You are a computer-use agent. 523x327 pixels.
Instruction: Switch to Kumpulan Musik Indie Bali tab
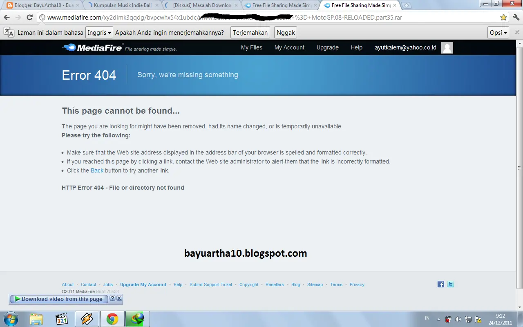pos(122,5)
